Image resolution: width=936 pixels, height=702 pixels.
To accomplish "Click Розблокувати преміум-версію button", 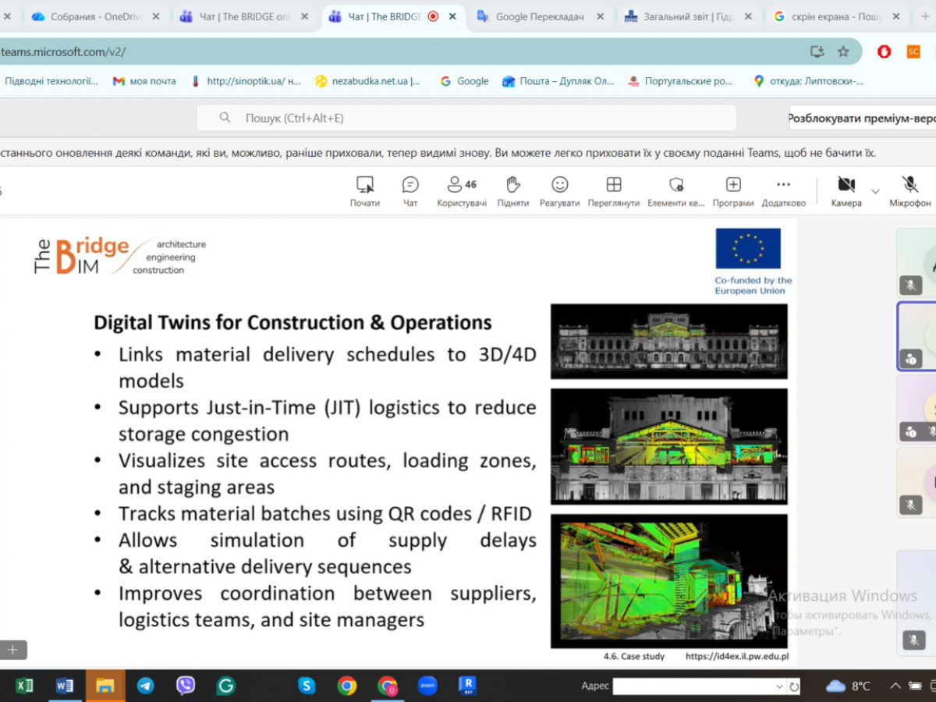I will coord(862,119).
